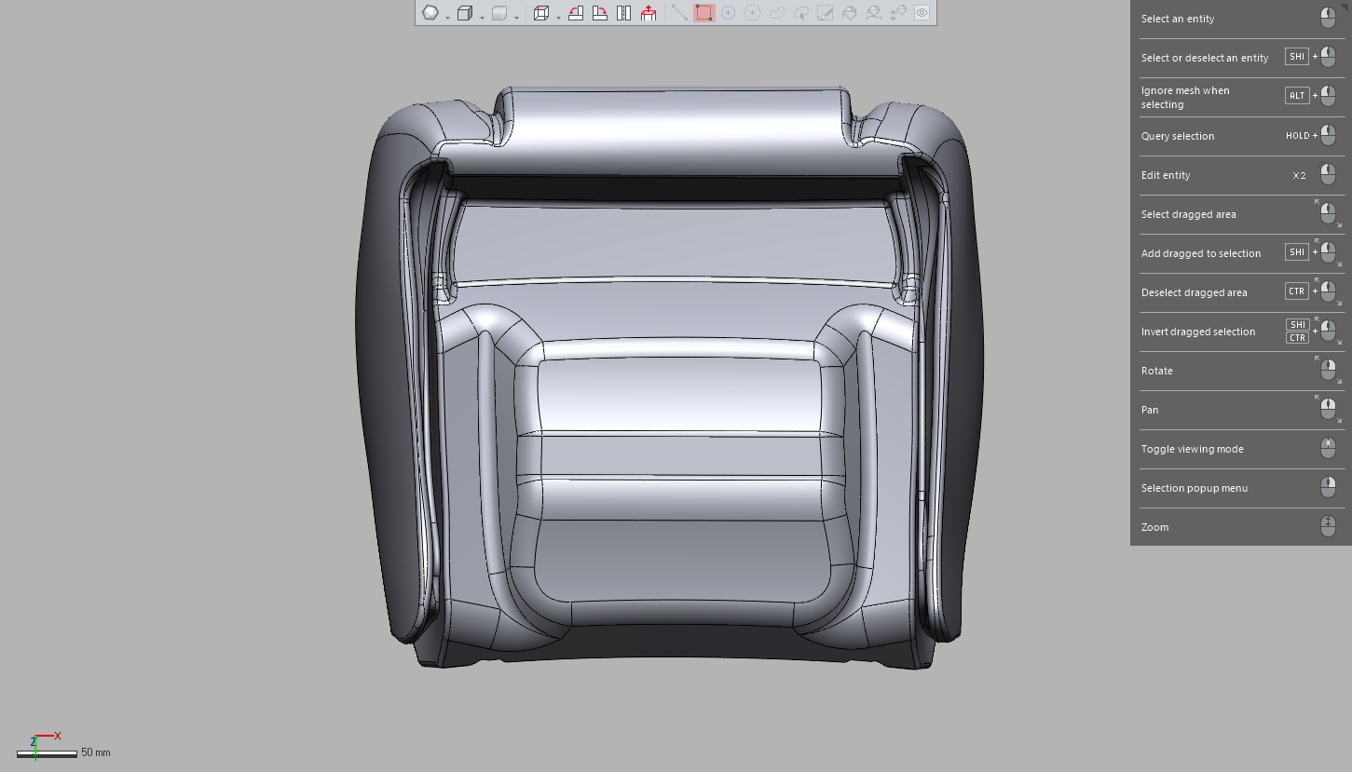
Task: Expand the gray solid cube dropdown arrow
Action: click(x=516, y=18)
